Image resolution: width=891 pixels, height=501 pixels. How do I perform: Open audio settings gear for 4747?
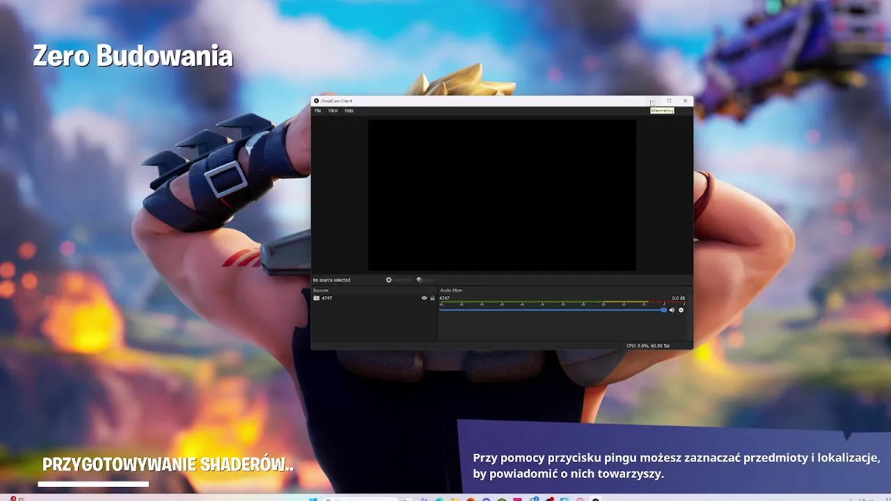[681, 310]
